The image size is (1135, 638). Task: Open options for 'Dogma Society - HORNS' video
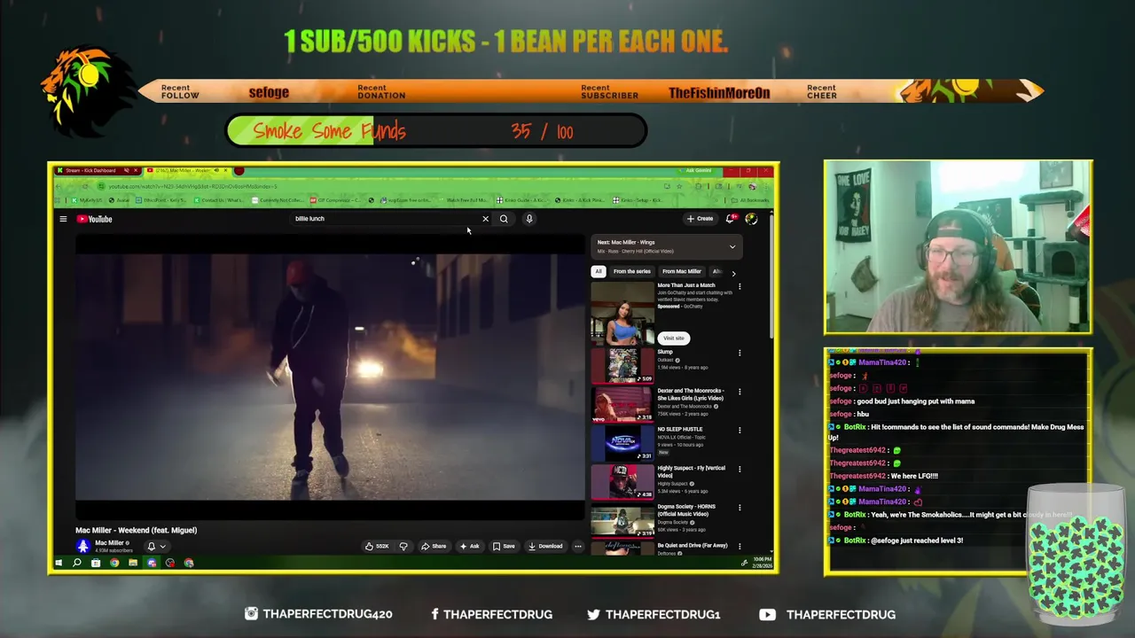(x=740, y=508)
